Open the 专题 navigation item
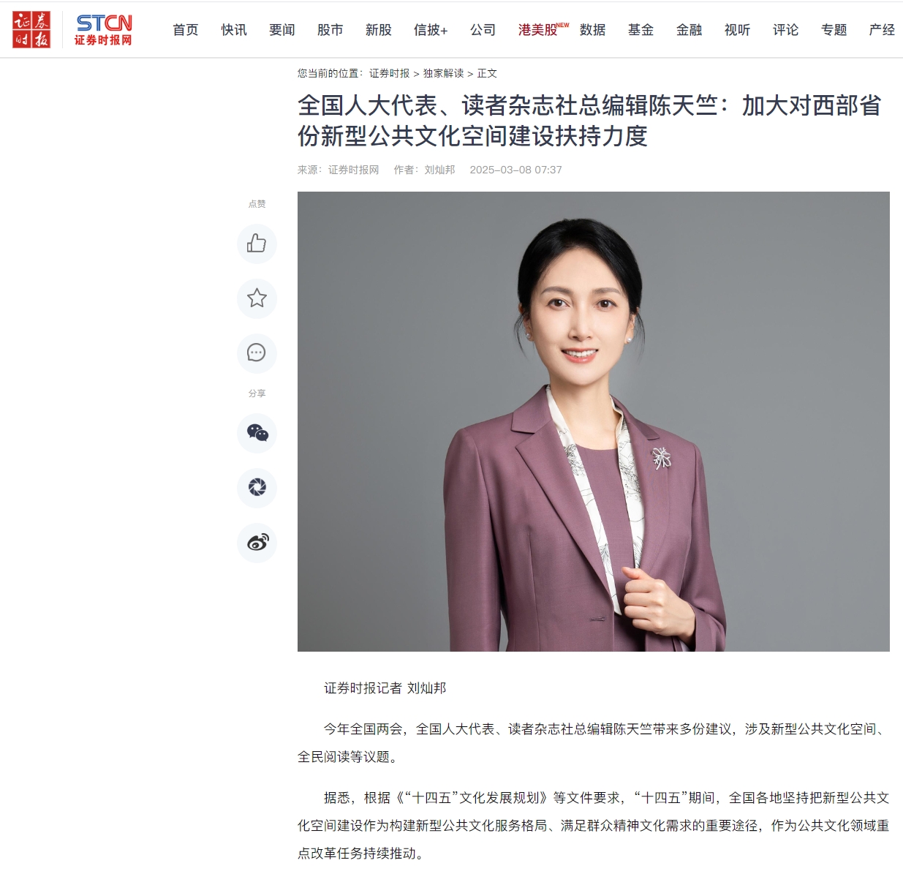Image resolution: width=903 pixels, height=874 pixels. point(834,30)
